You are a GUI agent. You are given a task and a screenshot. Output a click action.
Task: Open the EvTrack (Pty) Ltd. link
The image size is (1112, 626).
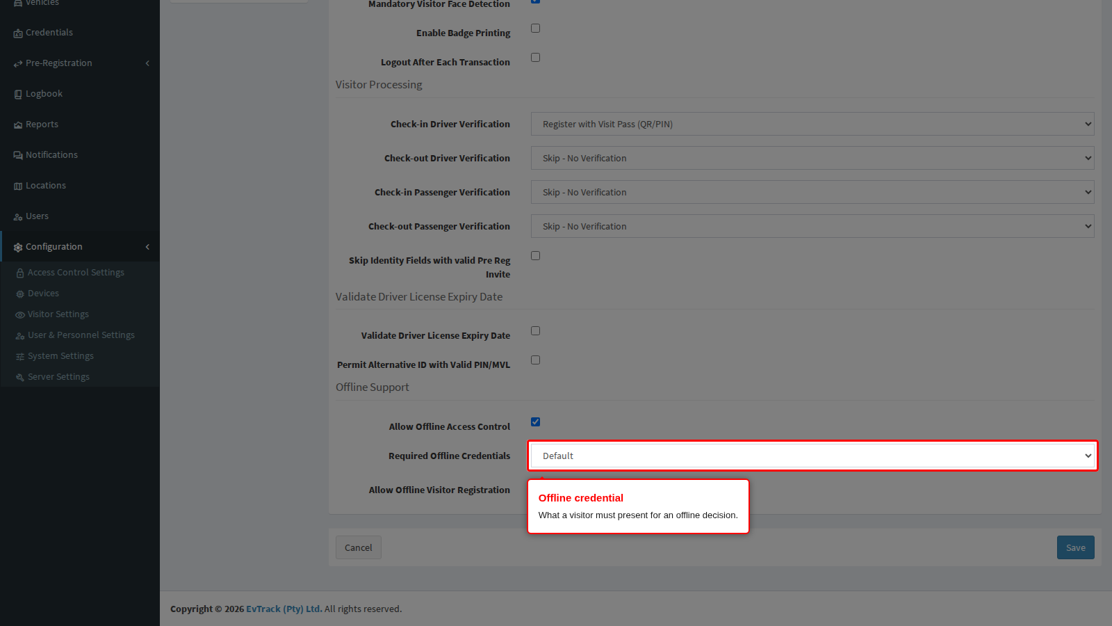click(x=284, y=609)
